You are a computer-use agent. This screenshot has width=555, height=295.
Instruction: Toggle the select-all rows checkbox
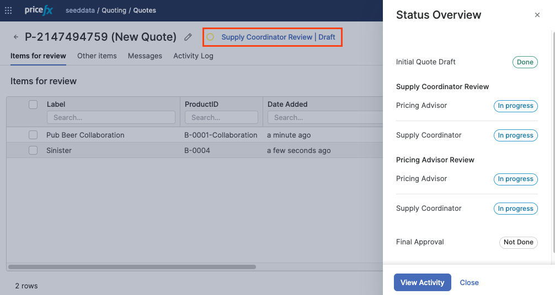(33, 105)
